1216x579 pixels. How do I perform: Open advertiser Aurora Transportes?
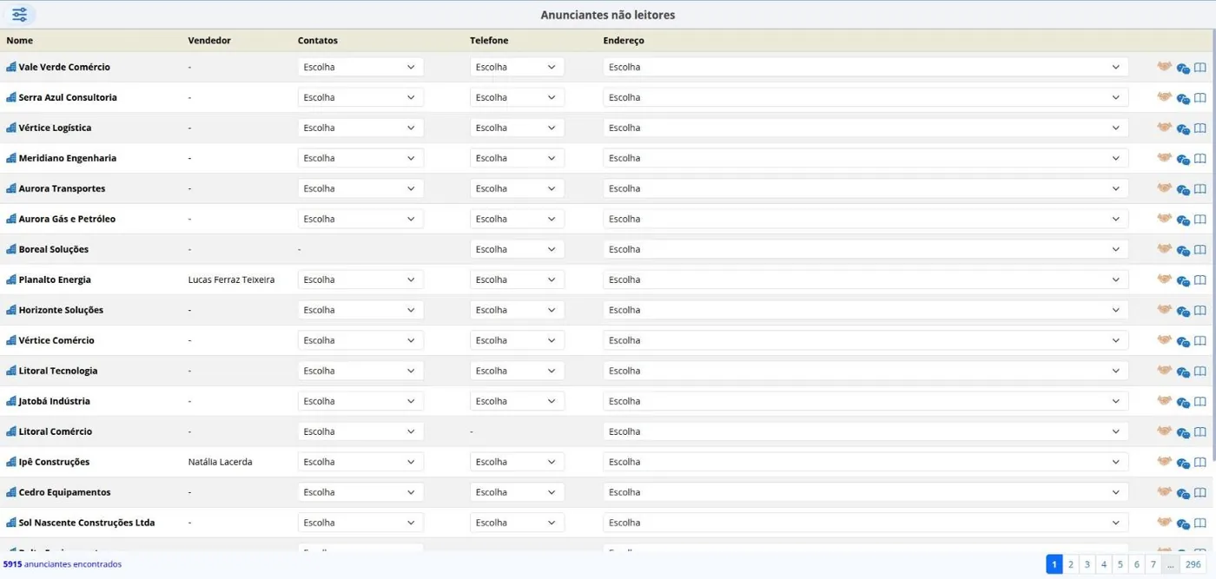coord(62,188)
